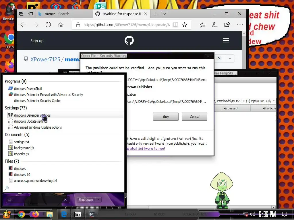Open the Edge favorites hub icon
This screenshot has width=294, height=220.
(x=202, y=25)
